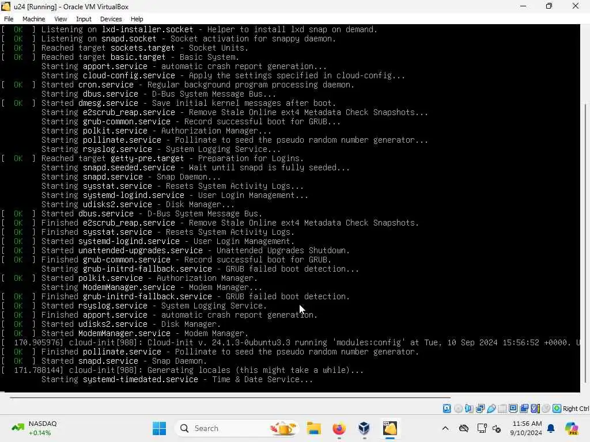Open the virtualization features V icon
Screen dimensions: 590x442
click(x=535, y=408)
